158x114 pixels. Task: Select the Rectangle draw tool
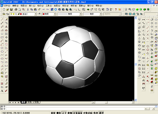click(x=2, y=37)
